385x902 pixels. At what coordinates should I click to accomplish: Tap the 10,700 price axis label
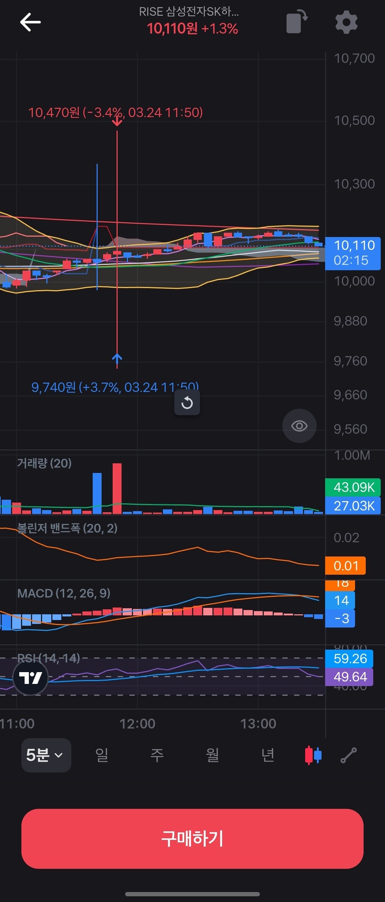click(354, 58)
